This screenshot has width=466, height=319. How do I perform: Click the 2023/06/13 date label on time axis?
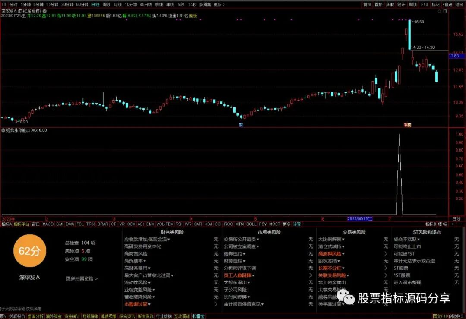click(360, 218)
